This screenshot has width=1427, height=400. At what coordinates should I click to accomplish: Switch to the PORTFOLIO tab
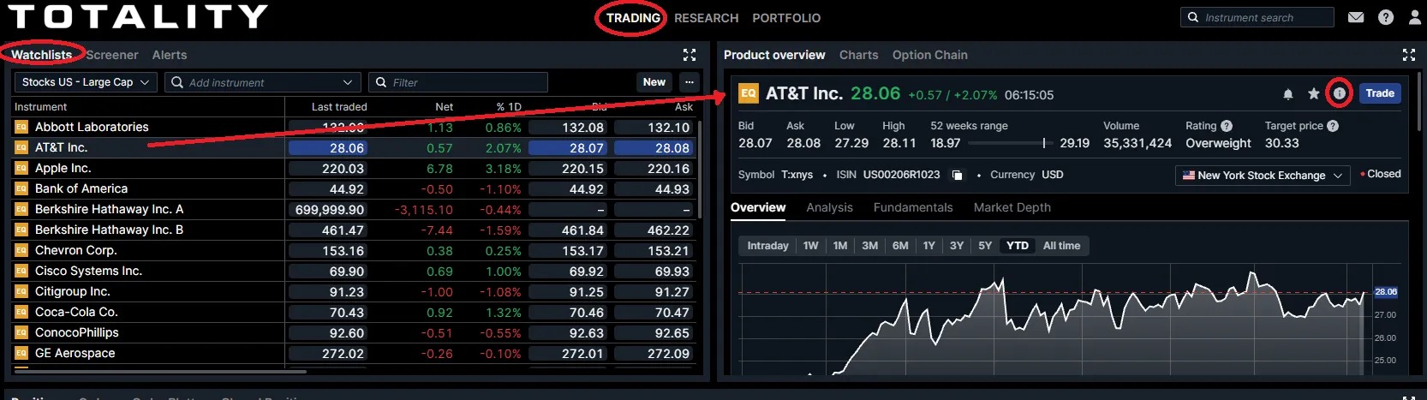point(786,18)
